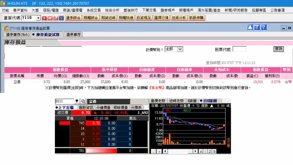The width and height of the screenshot is (293, 165).
Task: Select the 上下五檔 tab
Action: [66, 108]
